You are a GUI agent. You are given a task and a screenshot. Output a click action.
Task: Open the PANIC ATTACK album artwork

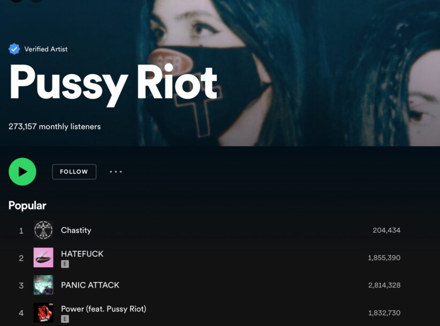[x=43, y=285]
